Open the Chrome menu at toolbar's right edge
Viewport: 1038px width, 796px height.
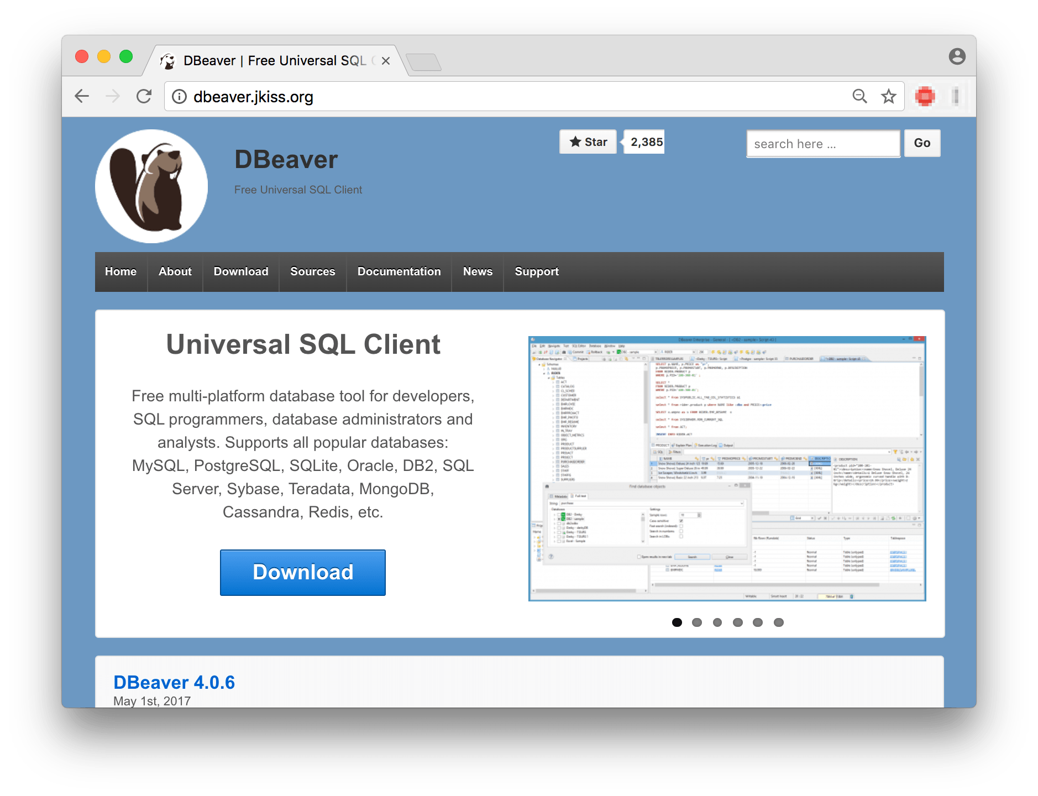click(x=956, y=96)
